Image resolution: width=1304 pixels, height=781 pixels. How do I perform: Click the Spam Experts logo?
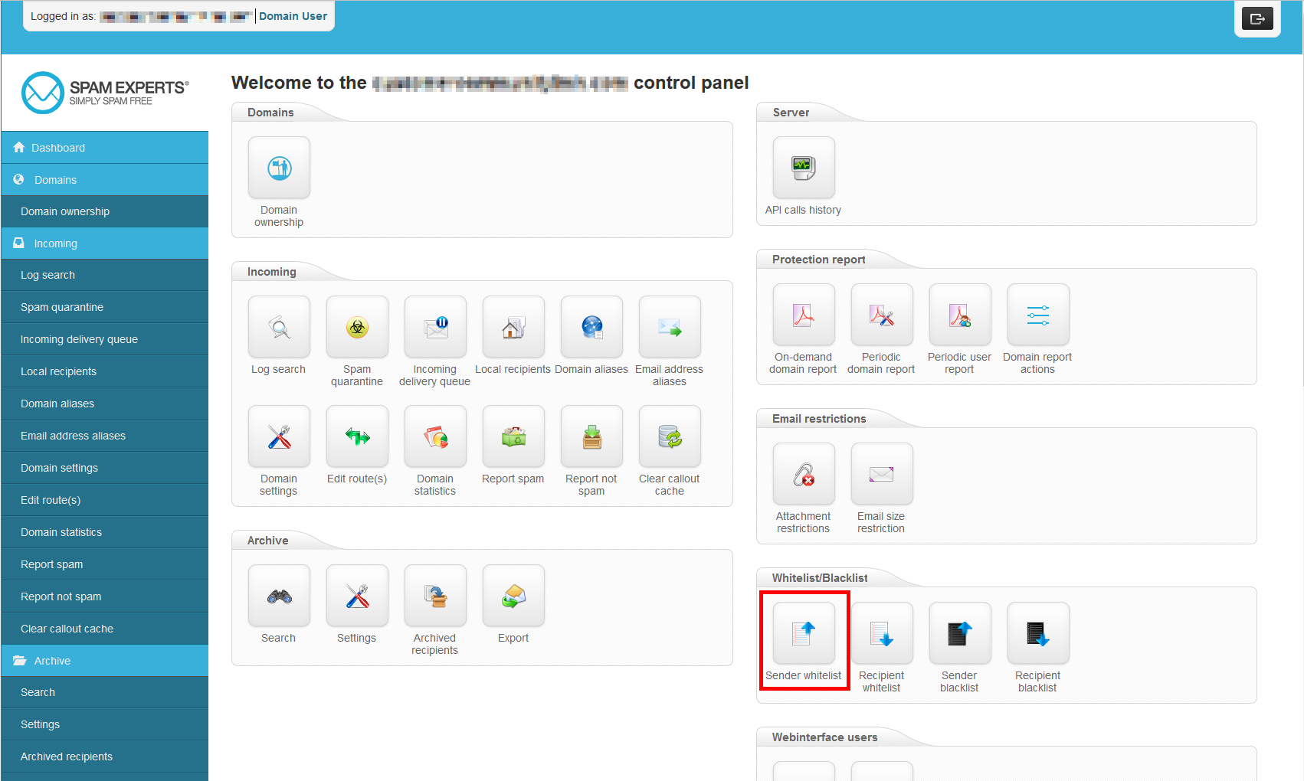pyautogui.click(x=105, y=93)
